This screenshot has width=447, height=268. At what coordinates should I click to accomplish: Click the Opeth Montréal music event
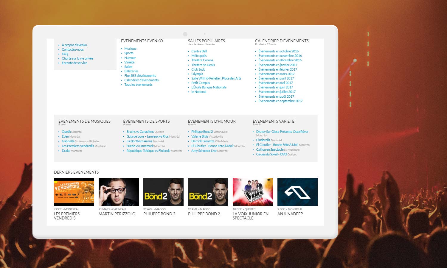[x=66, y=132]
